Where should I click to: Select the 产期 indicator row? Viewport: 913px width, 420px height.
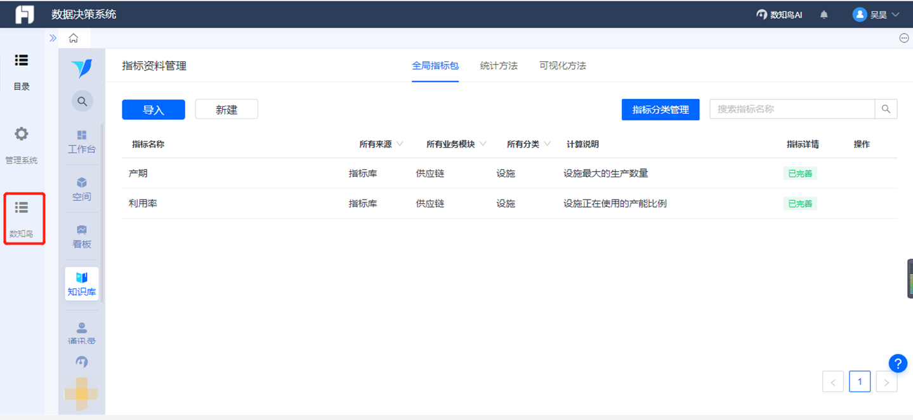point(509,174)
